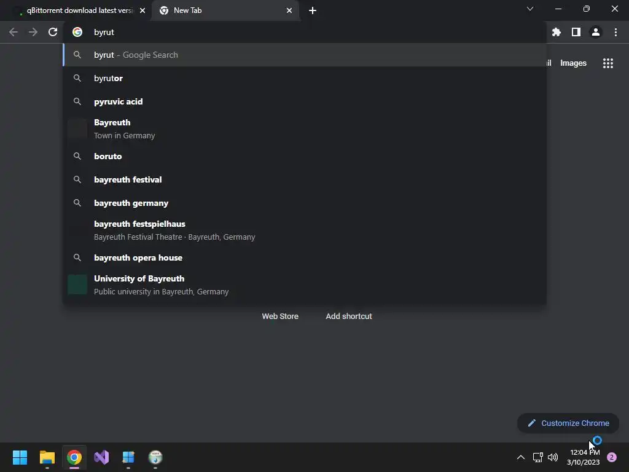Open Visual Studio from the taskbar
The width and height of the screenshot is (629, 472).
click(x=101, y=457)
